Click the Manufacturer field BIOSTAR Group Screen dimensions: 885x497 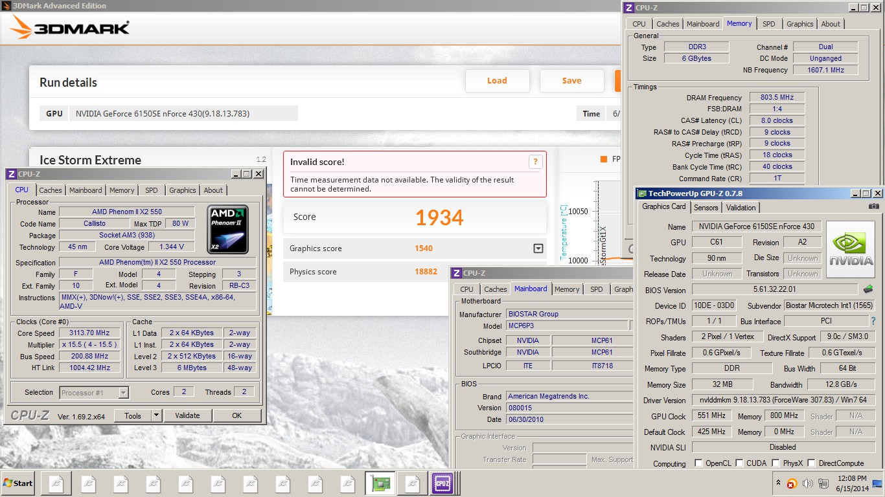click(569, 314)
